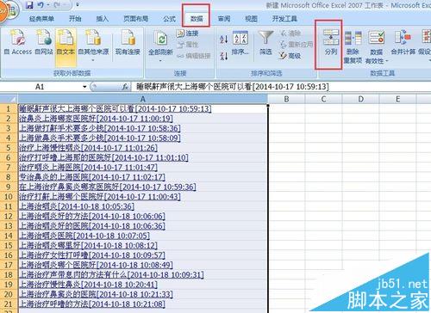Viewport: 431px width, 313px height.
Task: Select column A header
Action: tap(142, 99)
